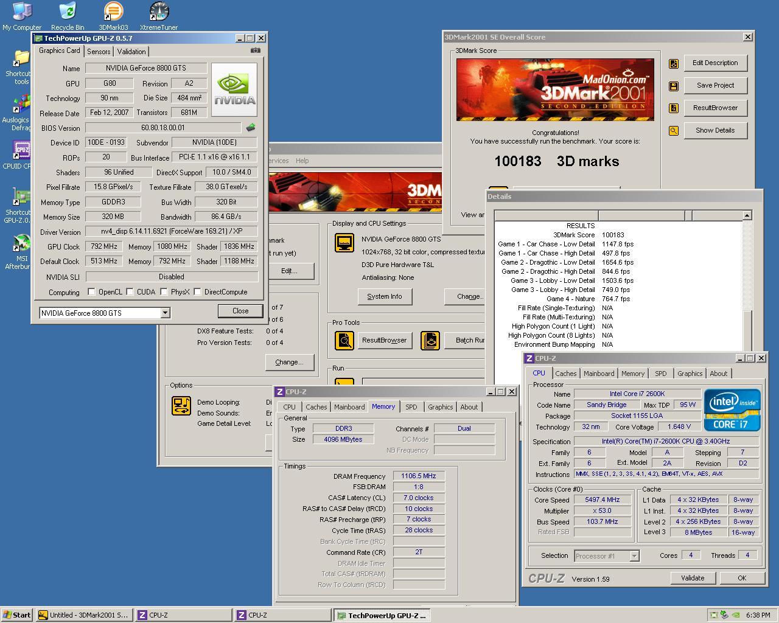Click Save Project button

[715, 85]
